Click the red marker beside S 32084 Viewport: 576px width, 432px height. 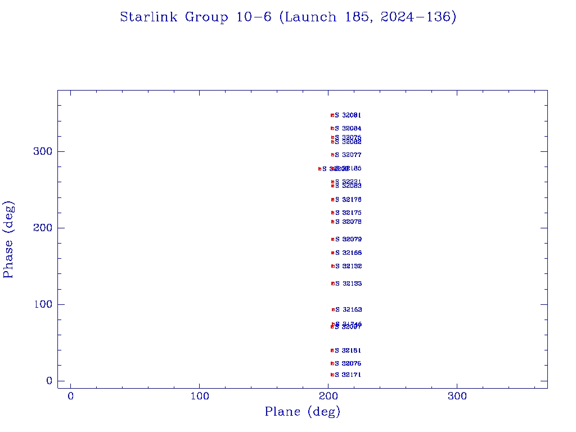332,129
